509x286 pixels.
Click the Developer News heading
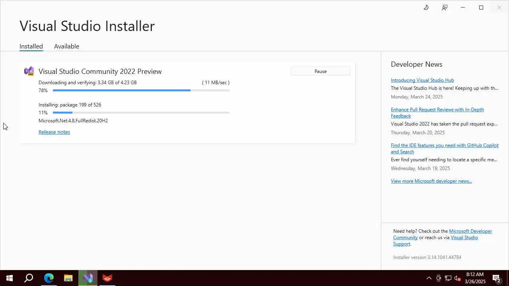click(x=416, y=64)
